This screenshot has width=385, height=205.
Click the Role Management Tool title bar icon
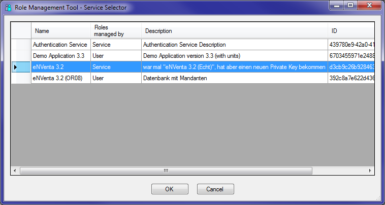[8, 7]
